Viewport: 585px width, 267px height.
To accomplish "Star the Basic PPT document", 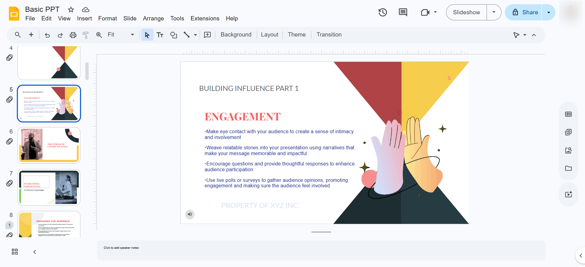I will click(x=71, y=9).
